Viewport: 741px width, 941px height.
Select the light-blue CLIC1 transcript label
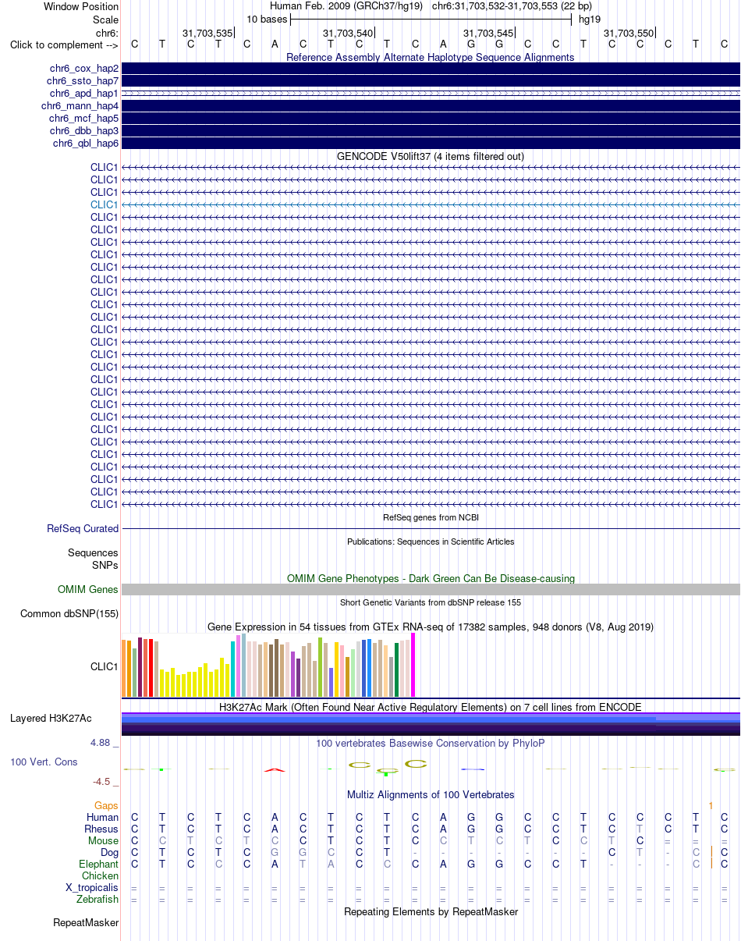tap(105, 204)
